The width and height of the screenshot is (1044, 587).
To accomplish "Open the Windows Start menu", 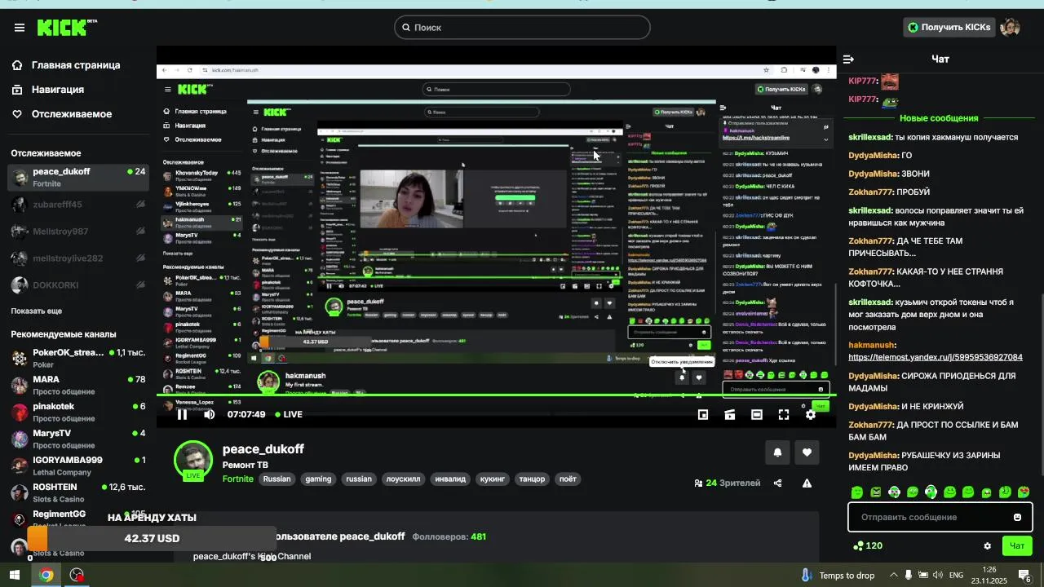I will (14, 575).
